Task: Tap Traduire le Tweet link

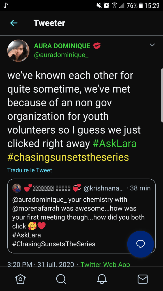Action: 29,170
